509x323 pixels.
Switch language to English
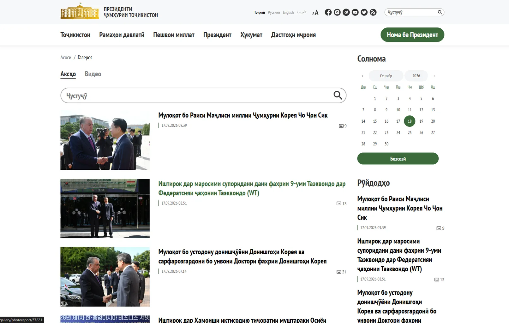tap(288, 13)
